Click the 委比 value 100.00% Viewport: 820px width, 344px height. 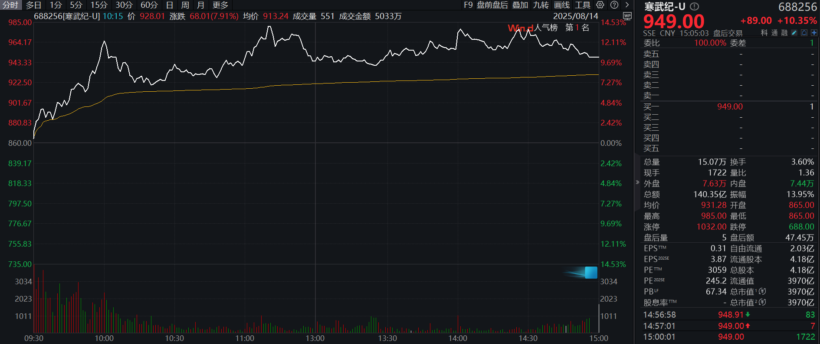(x=710, y=43)
